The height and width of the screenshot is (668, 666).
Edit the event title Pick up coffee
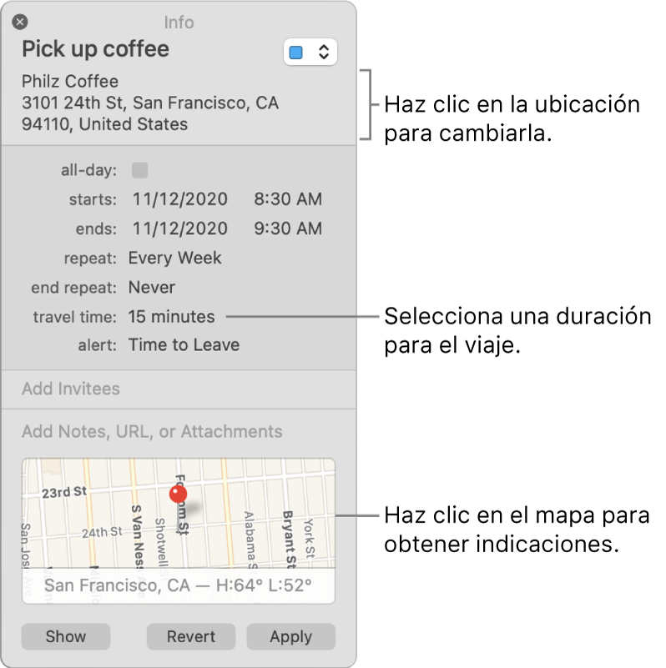click(95, 48)
